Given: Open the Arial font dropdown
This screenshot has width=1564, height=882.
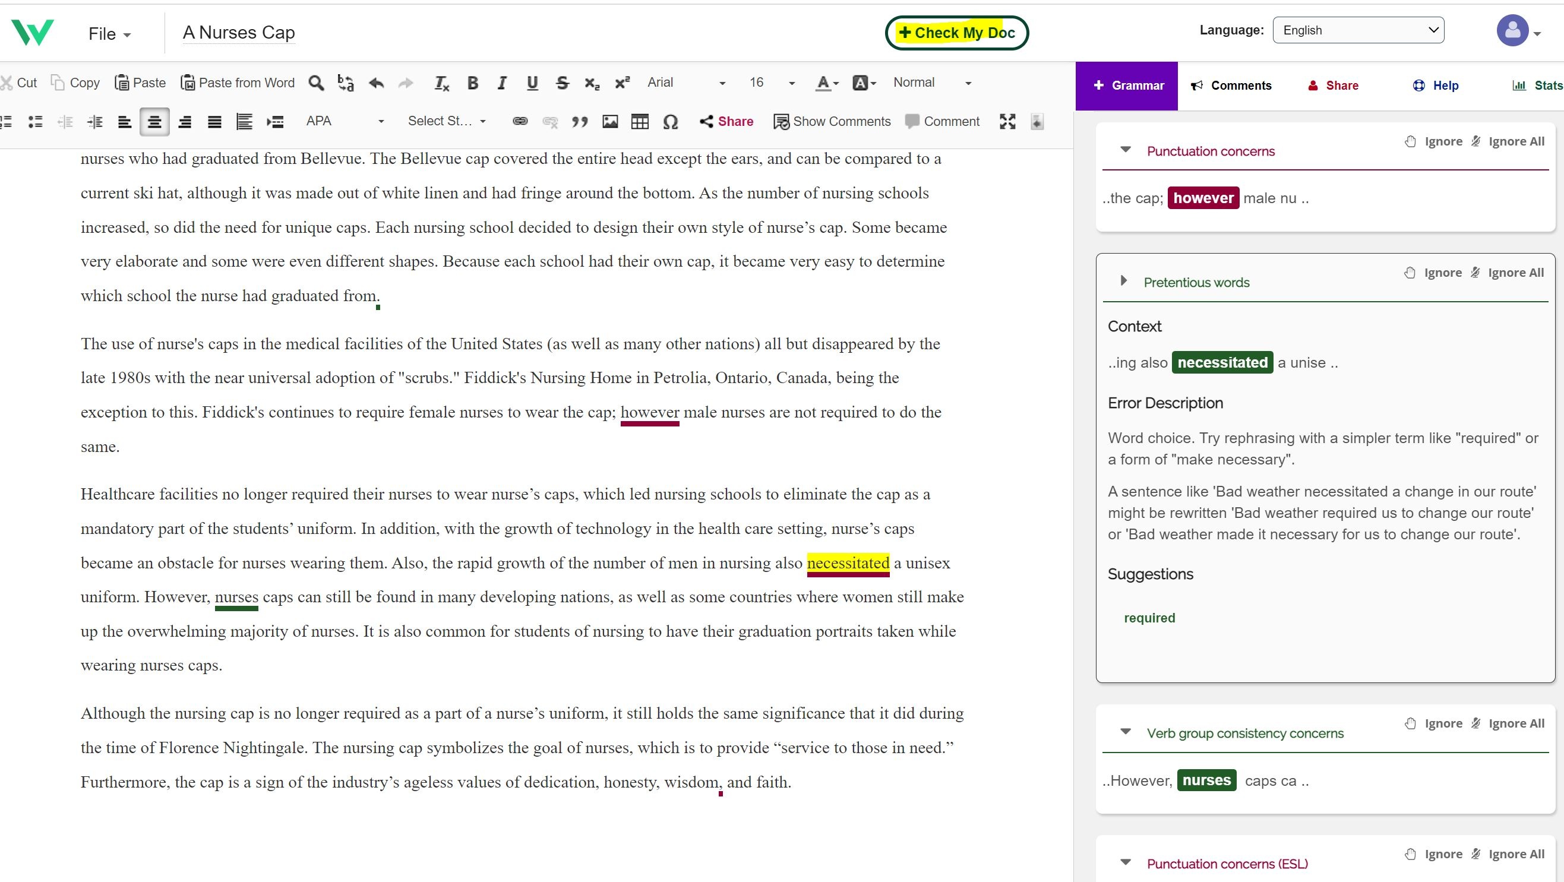Looking at the screenshot, I should [x=686, y=83].
